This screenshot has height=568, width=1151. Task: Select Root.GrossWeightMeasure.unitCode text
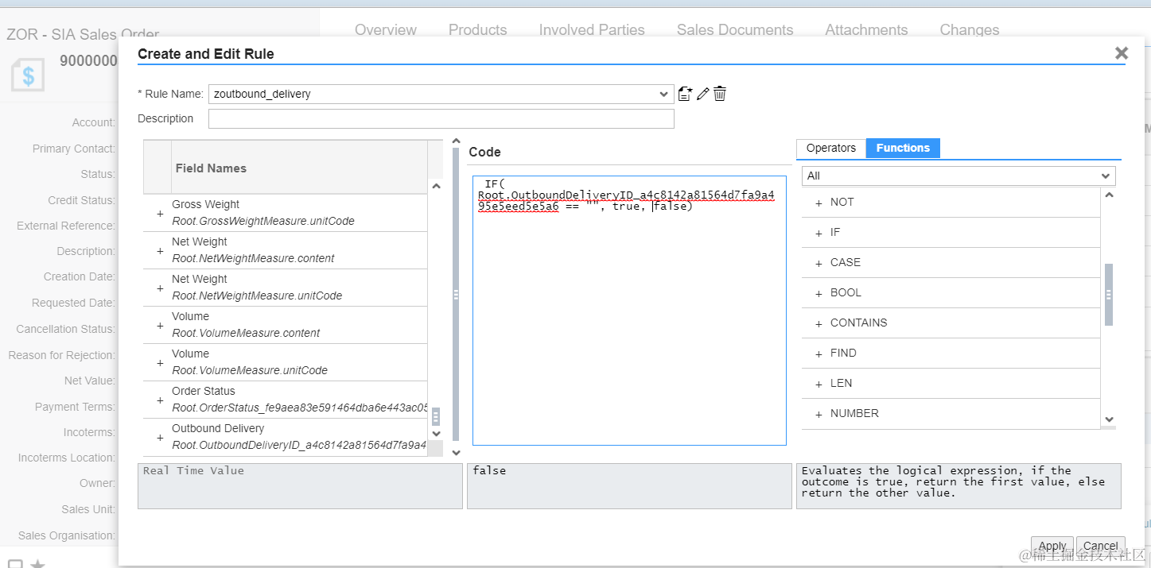pos(263,221)
